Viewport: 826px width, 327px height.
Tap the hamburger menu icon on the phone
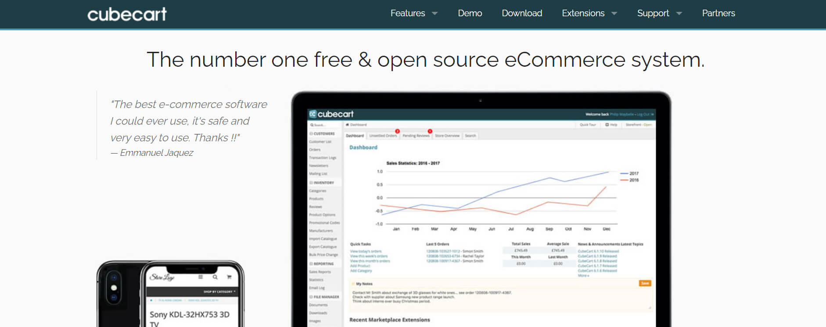pyautogui.click(x=201, y=277)
